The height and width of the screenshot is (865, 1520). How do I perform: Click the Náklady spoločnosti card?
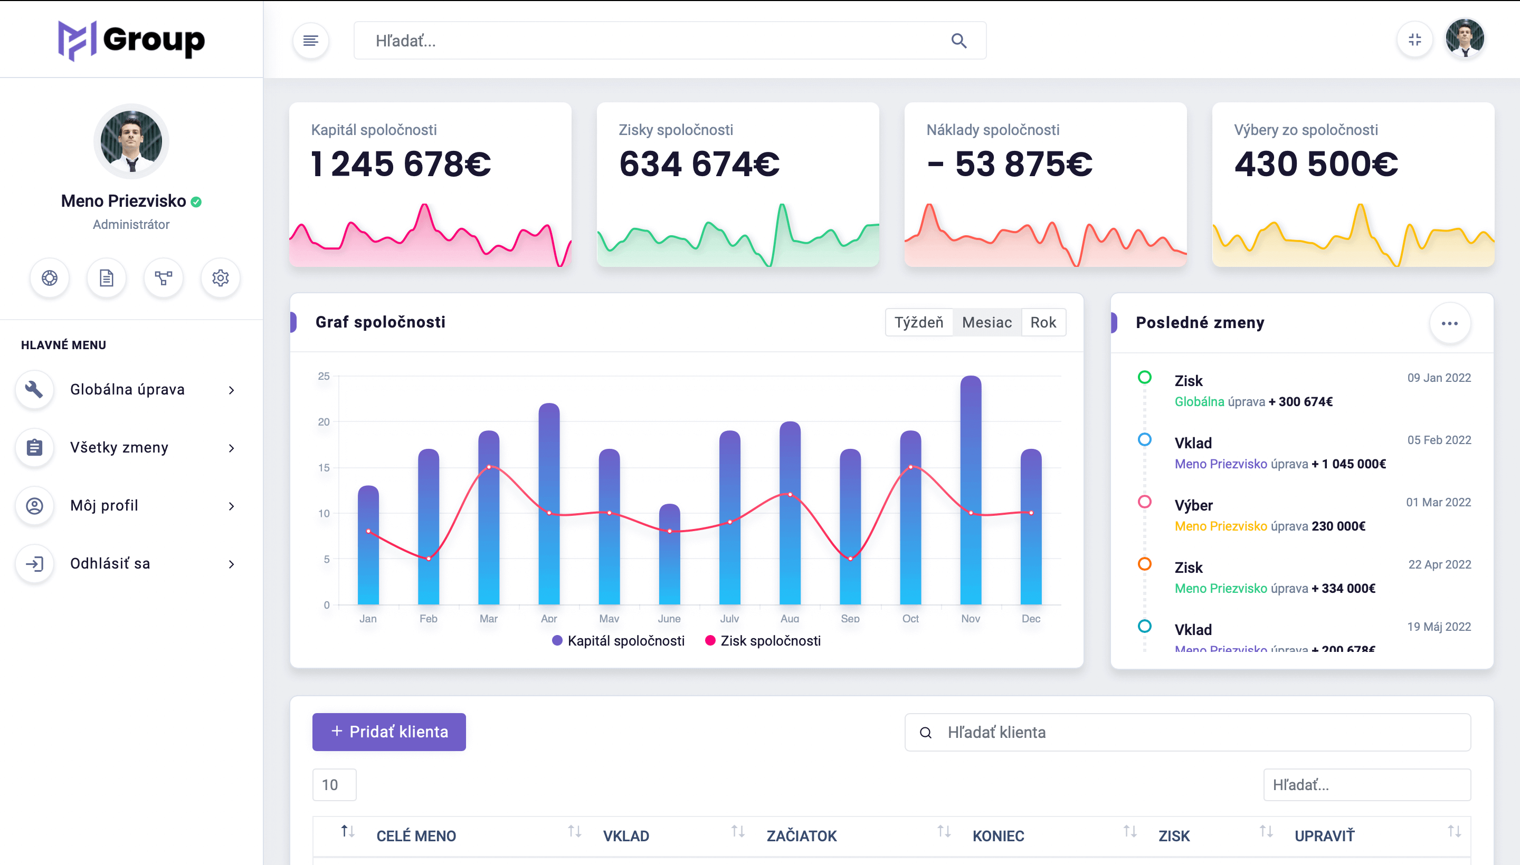(1045, 185)
